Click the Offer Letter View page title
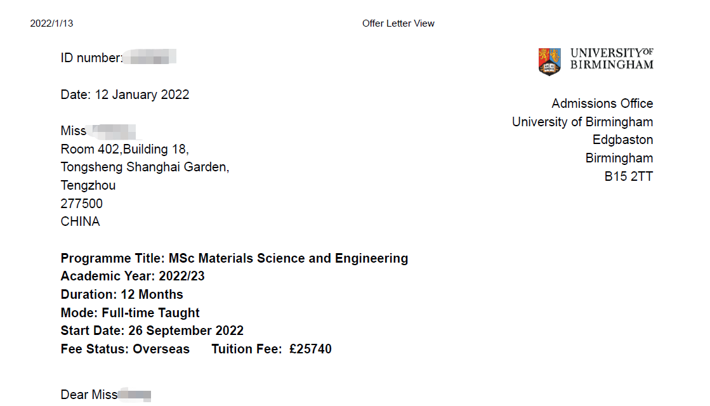 398,23
